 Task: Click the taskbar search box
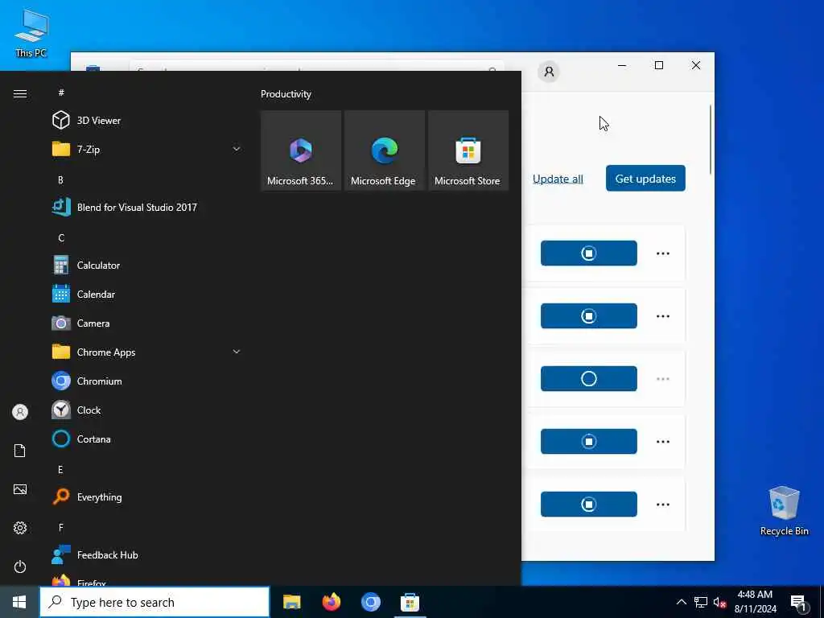click(x=154, y=602)
